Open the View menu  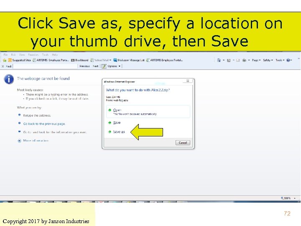[22, 55]
